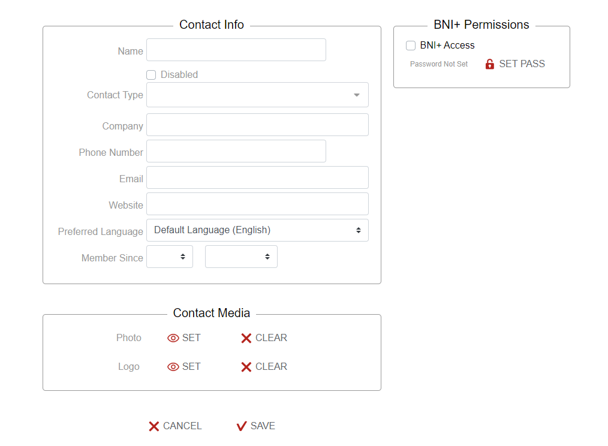The image size is (608, 446).
Task: Select the Email input box
Action: pyautogui.click(x=257, y=177)
